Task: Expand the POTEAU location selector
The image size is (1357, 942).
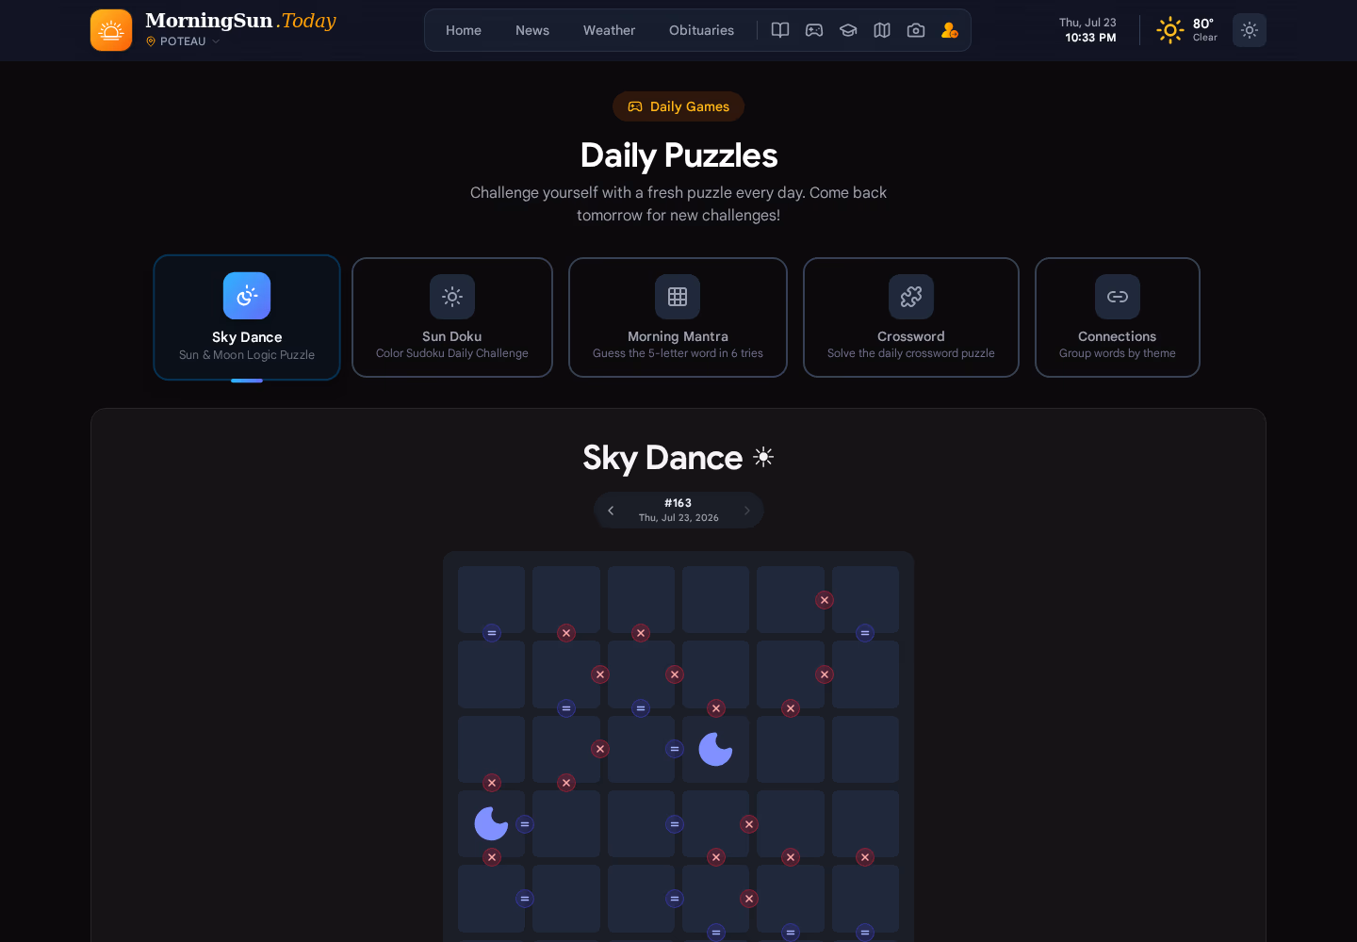Action: 183,41
